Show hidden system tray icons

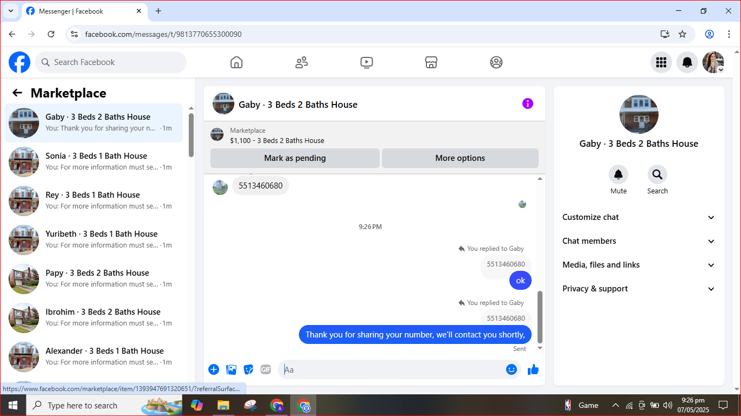pyautogui.click(x=616, y=405)
